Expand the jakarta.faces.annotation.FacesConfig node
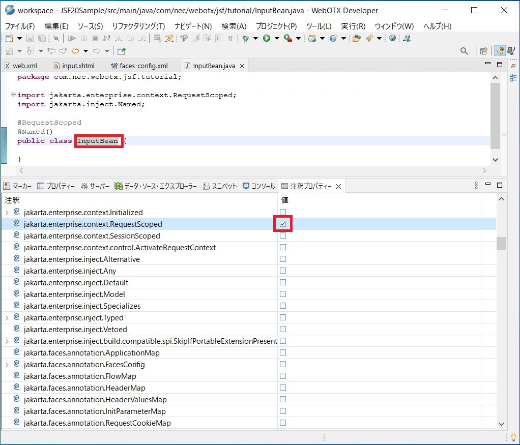The image size is (520, 445). click(x=7, y=365)
